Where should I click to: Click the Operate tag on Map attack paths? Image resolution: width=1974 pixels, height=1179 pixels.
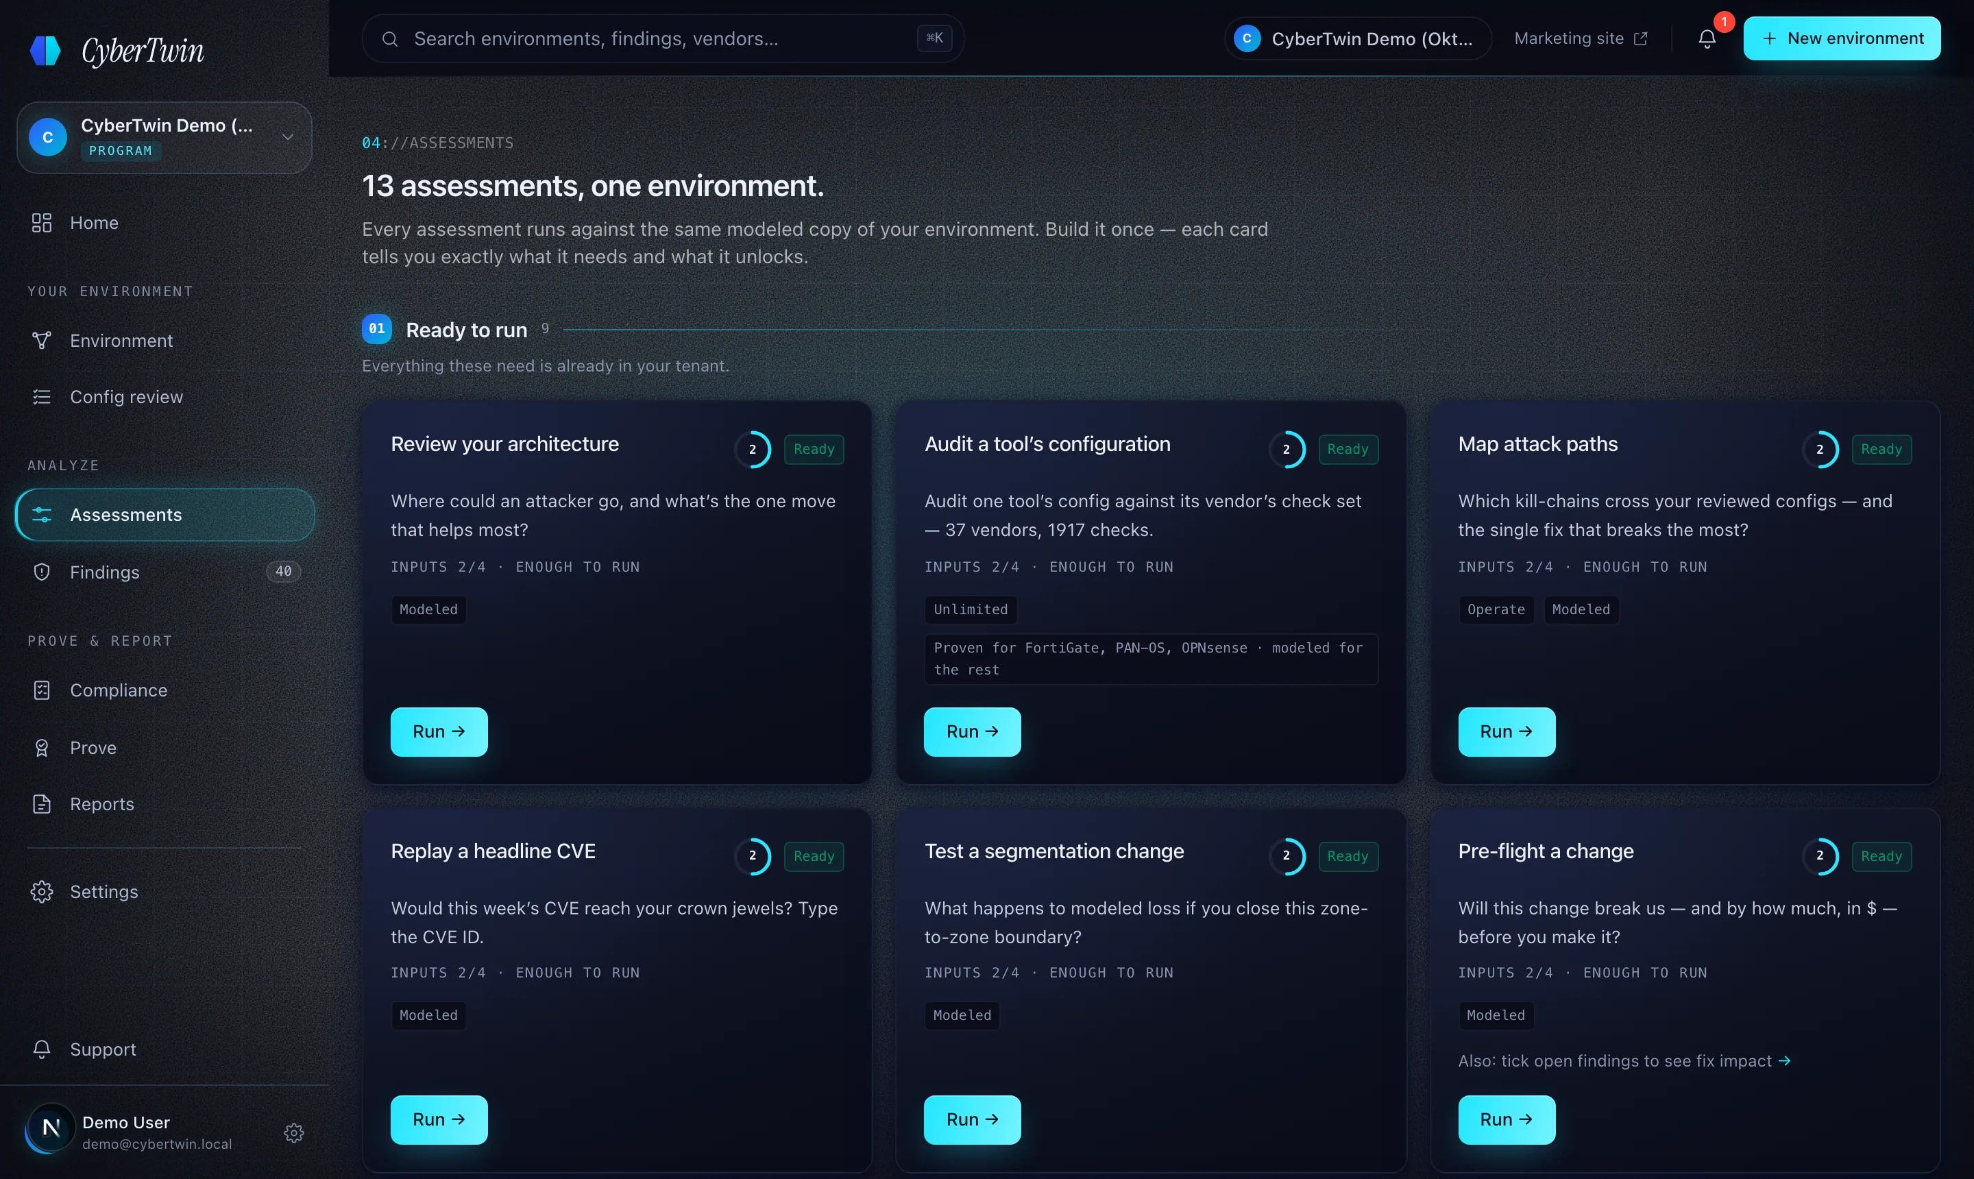(1495, 609)
